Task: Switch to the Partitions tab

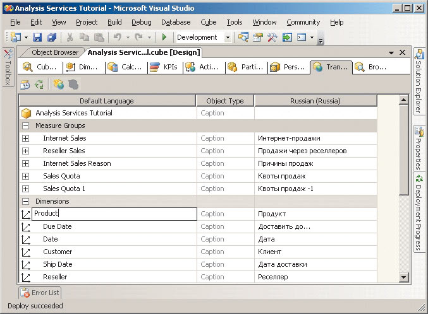Action: point(247,67)
